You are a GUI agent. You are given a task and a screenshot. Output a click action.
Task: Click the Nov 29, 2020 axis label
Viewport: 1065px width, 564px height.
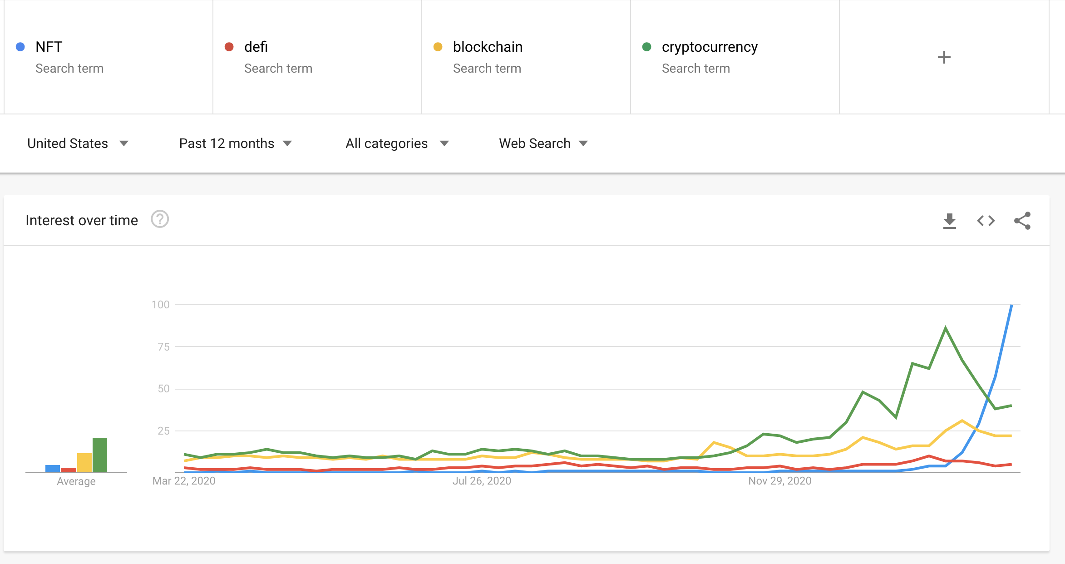(779, 481)
